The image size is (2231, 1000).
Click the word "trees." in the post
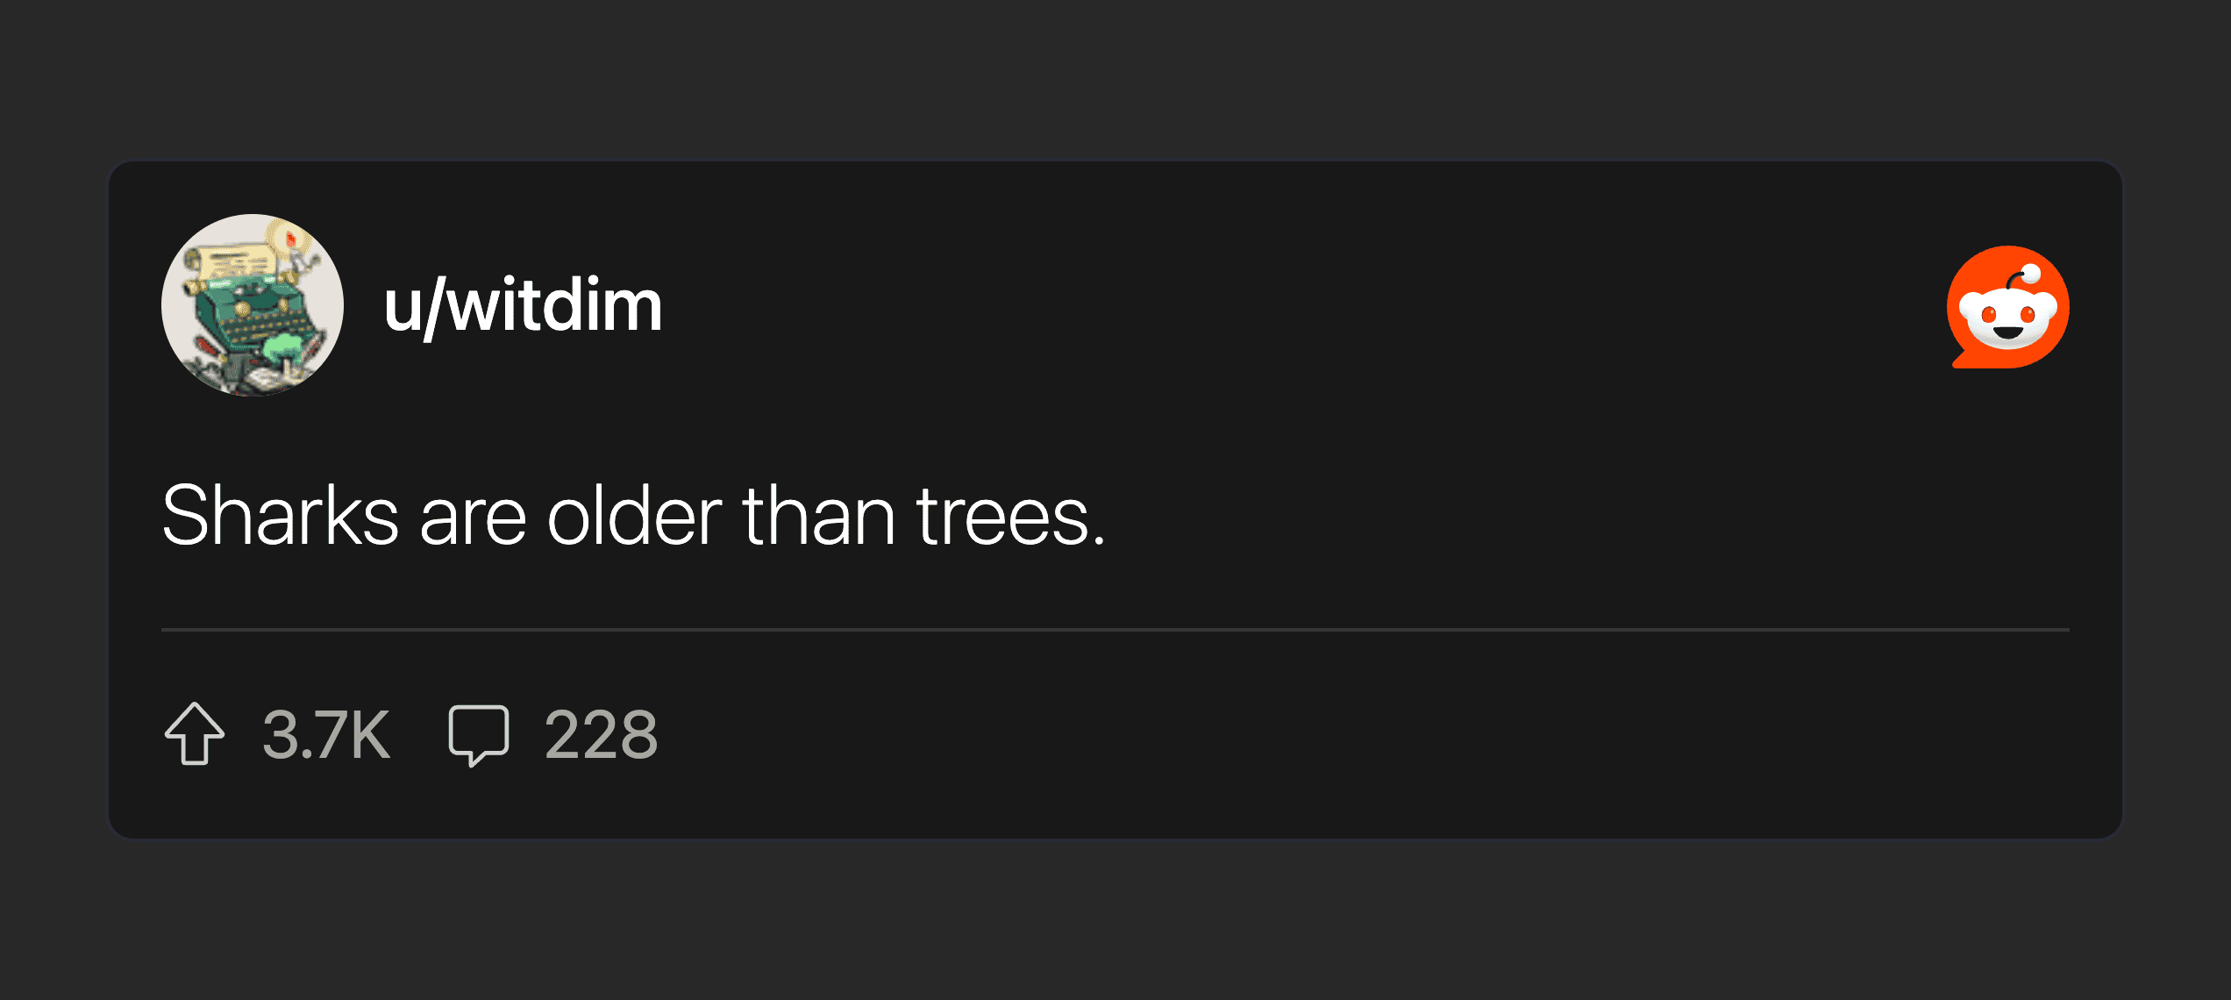(1010, 516)
